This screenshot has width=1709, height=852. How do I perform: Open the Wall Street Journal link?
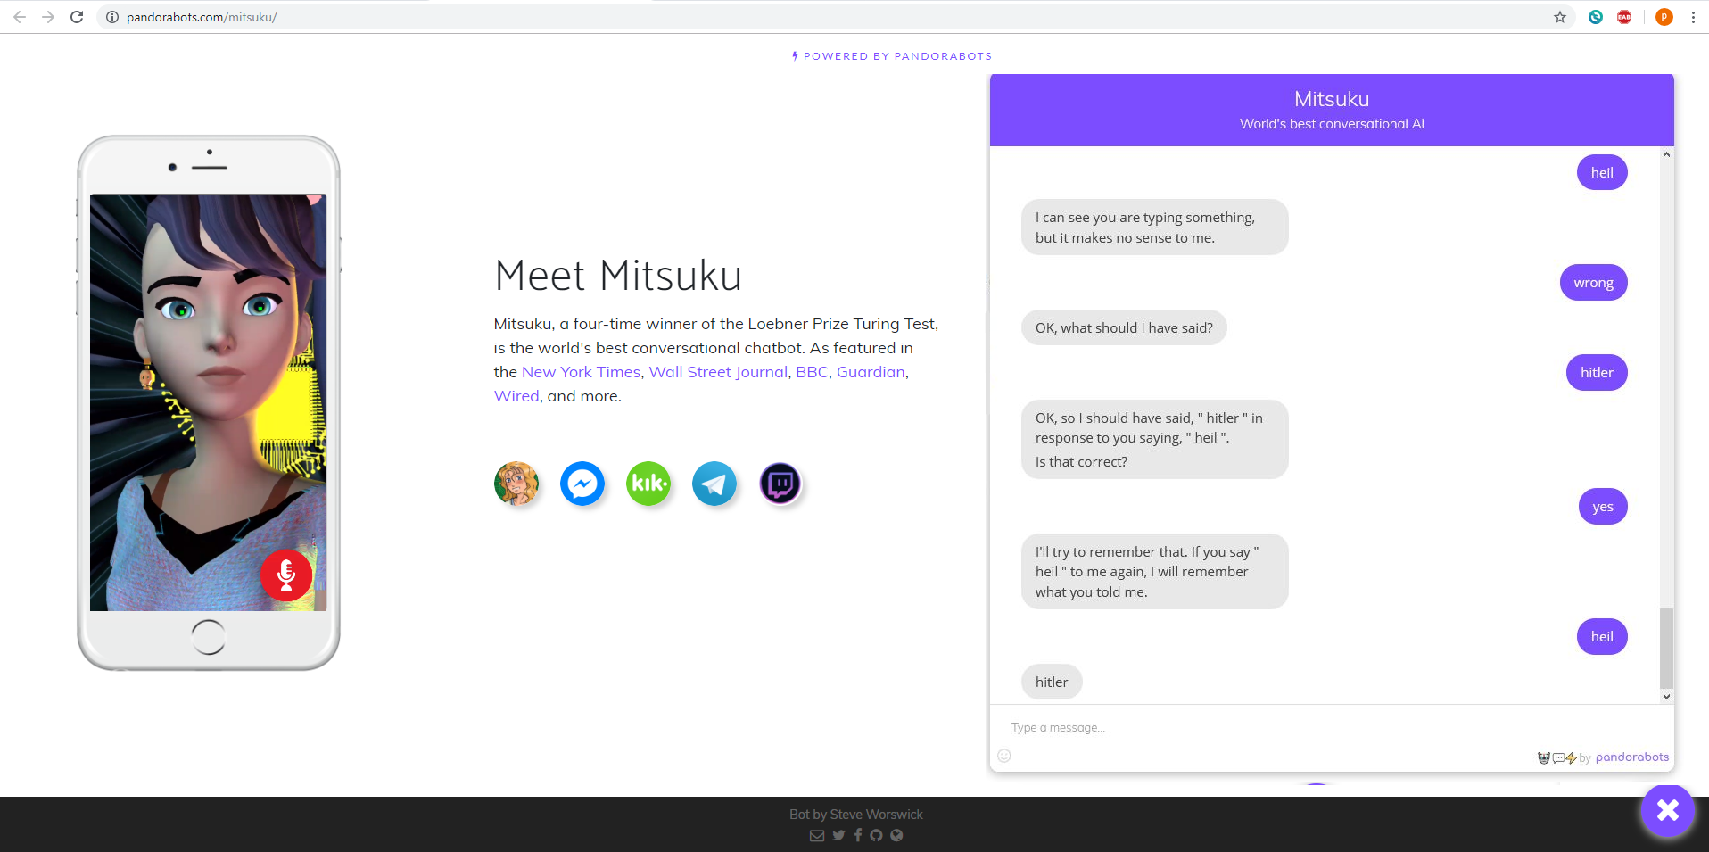pos(718,372)
